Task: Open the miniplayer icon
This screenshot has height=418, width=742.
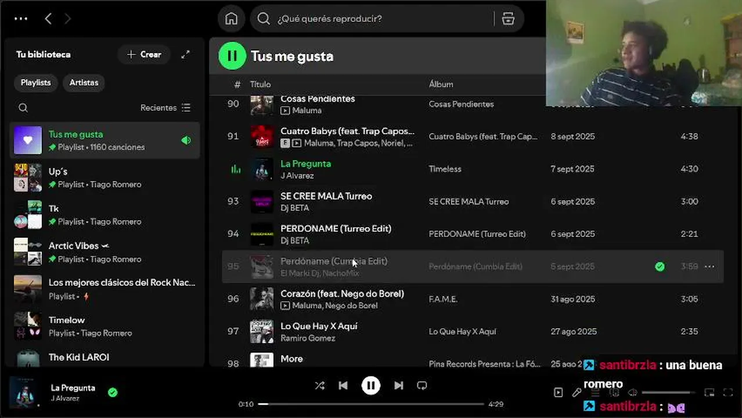Action: (709, 392)
